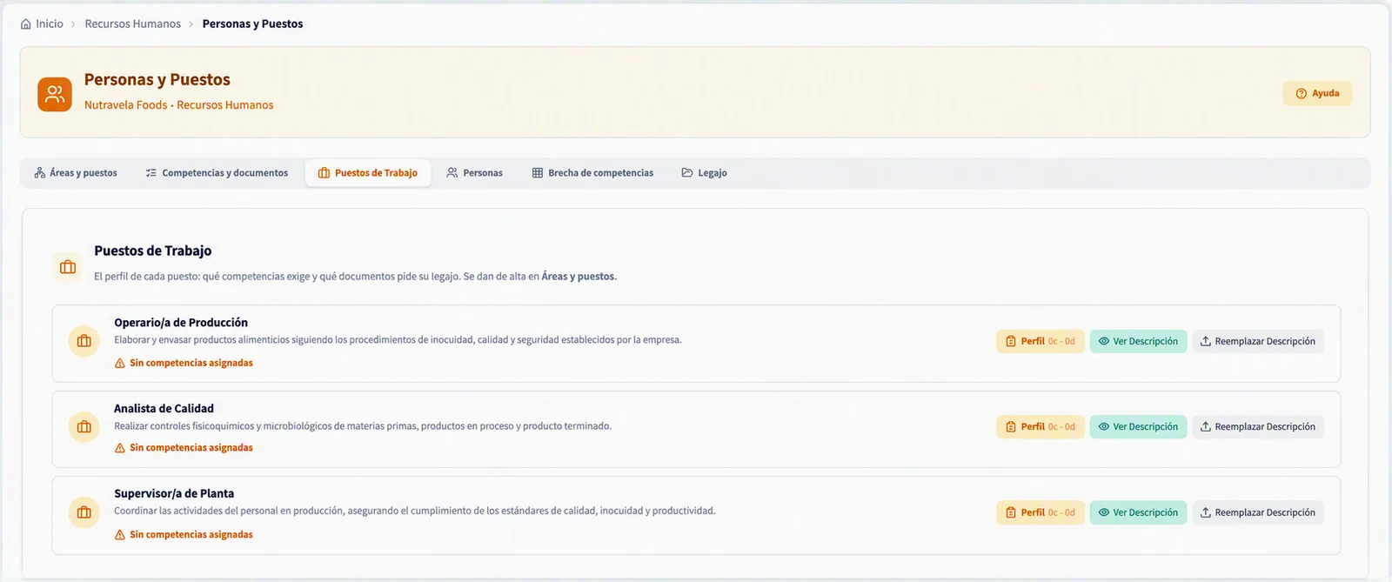This screenshot has height=582, width=1392.
Task: Switch to the Personas tab
Action: (475, 173)
